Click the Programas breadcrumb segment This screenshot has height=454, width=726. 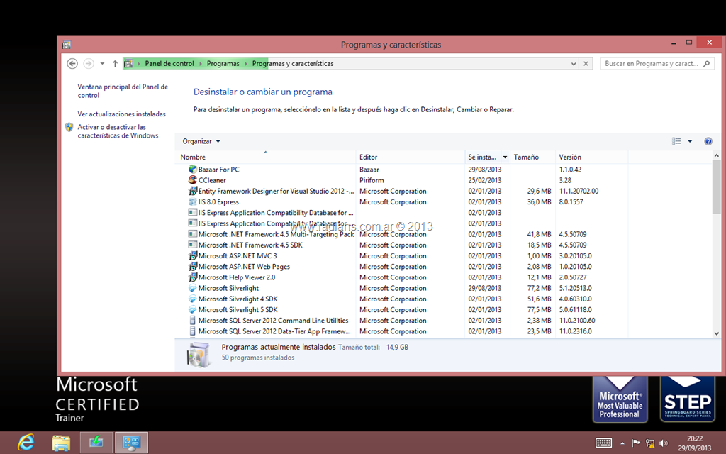(223, 64)
